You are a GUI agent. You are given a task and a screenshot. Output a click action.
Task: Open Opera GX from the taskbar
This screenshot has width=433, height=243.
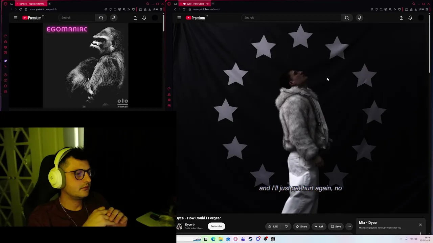click(235, 239)
